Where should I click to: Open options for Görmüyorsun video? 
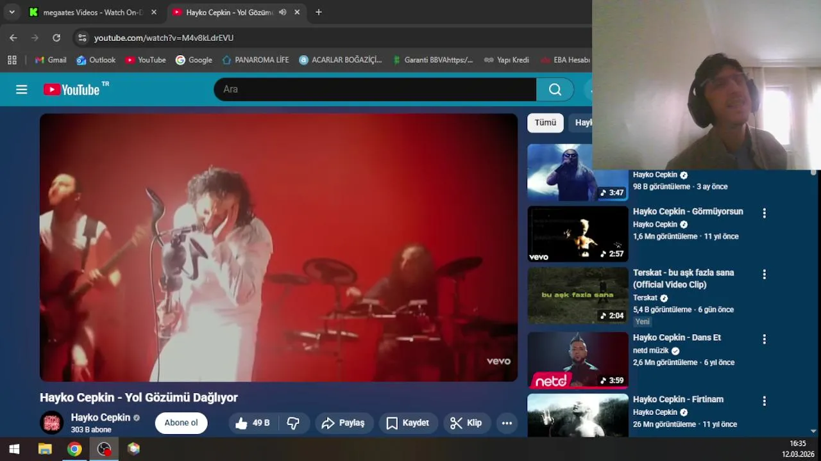click(x=764, y=213)
